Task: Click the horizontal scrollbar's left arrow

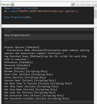Action: 3,26
